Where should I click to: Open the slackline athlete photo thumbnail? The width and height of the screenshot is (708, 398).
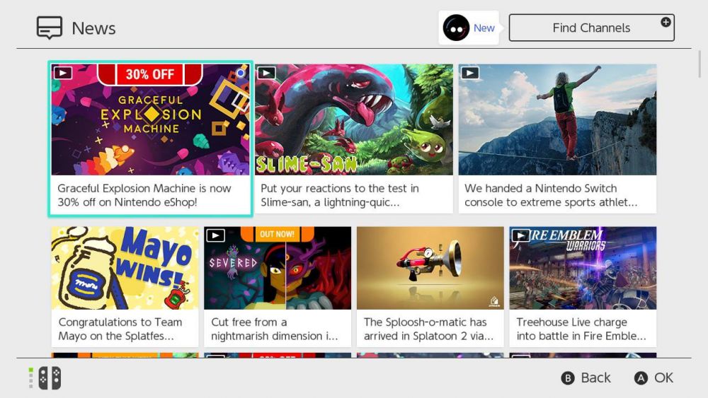coord(558,119)
